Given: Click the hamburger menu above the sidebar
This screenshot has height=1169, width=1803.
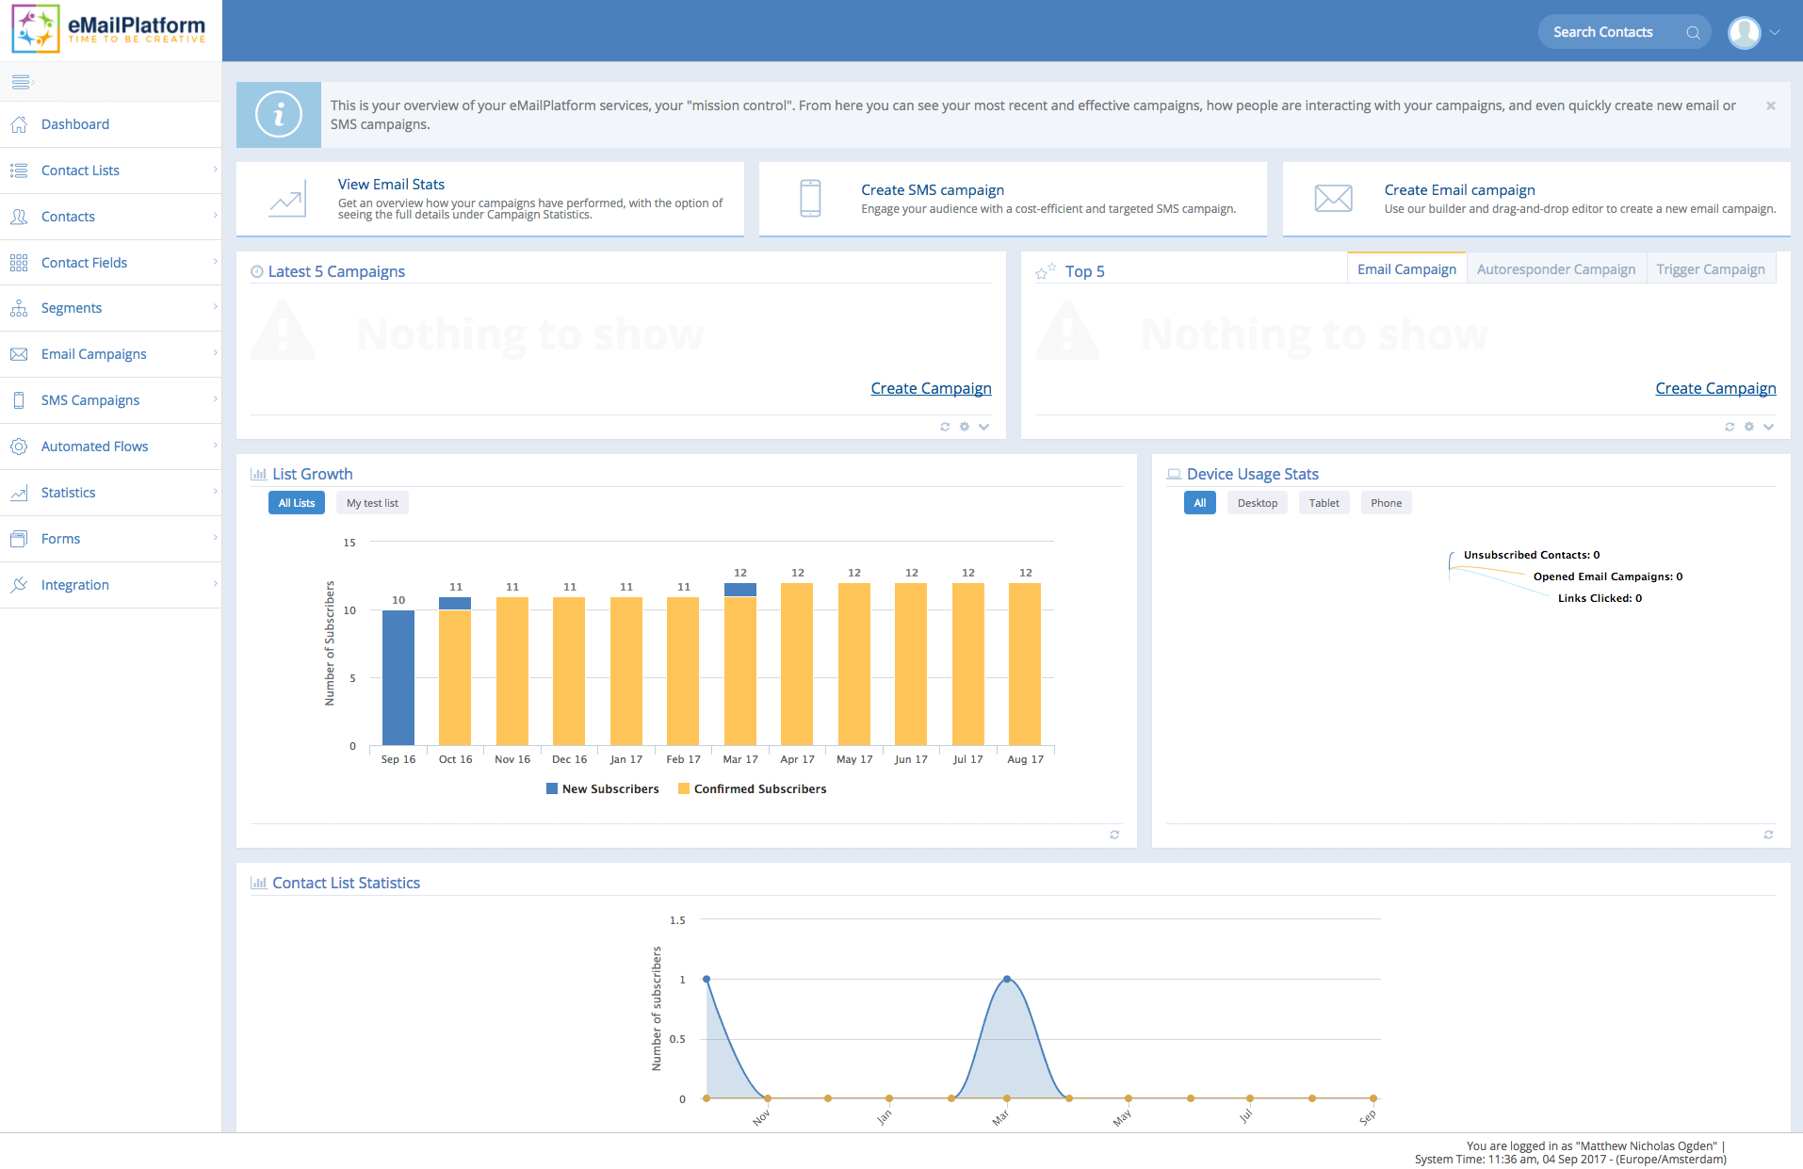Looking at the screenshot, I should point(21,82).
